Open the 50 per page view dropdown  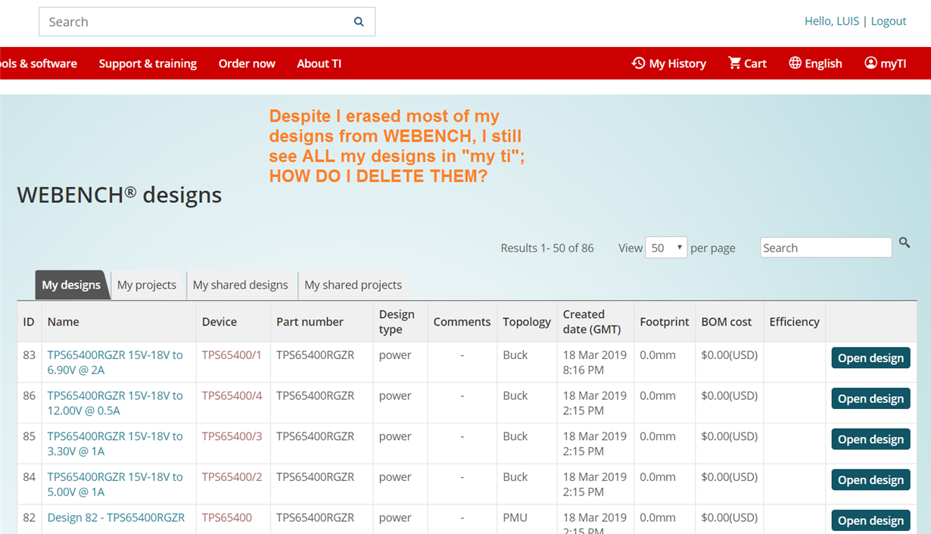point(666,248)
